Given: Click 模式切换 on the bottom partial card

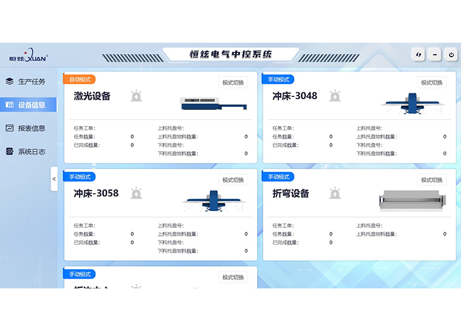Looking at the screenshot, I should click(233, 277).
